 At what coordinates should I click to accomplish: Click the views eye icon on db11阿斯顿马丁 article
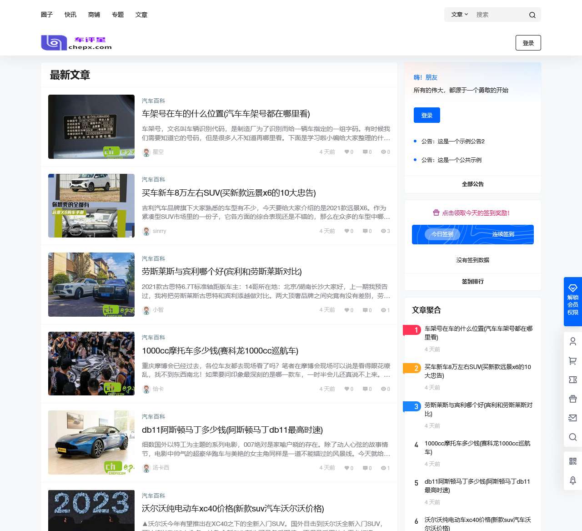[383, 468]
